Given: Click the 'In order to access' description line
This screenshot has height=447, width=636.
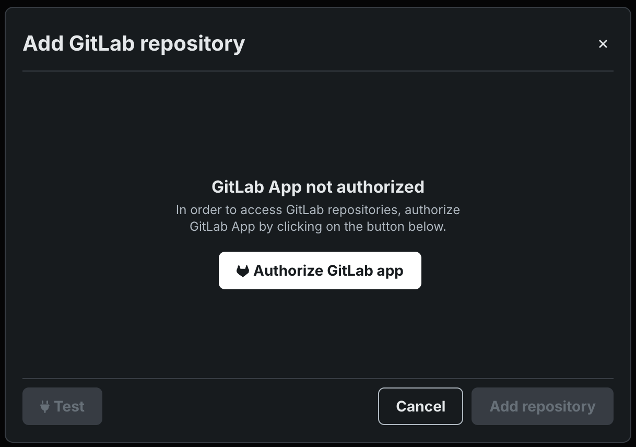Looking at the screenshot, I should coord(317,210).
